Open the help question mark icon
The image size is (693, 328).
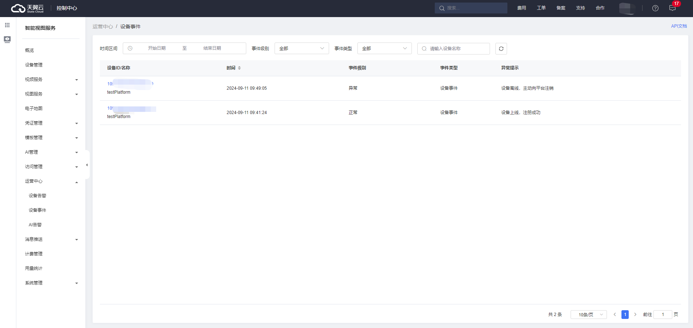tap(655, 8)
